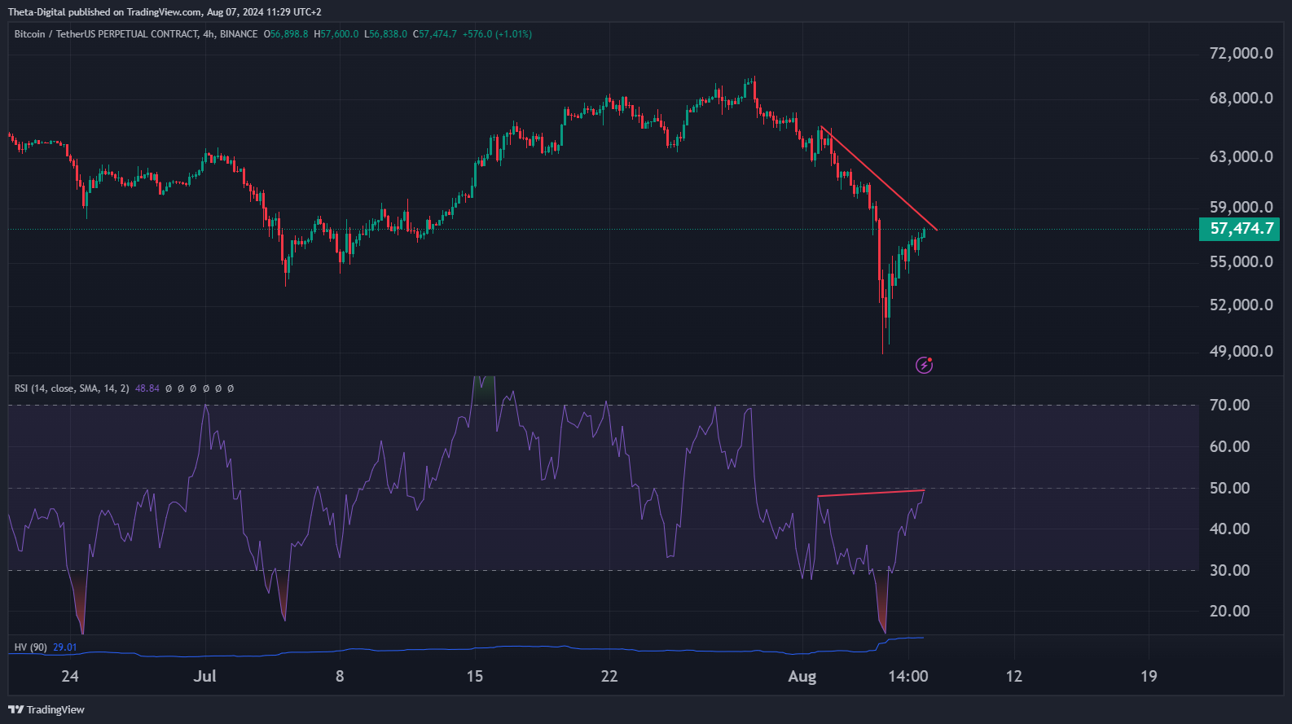This screenshot has width=1292, height=724.
Task: Click the 12 date on time axis
Action: 1013,676
